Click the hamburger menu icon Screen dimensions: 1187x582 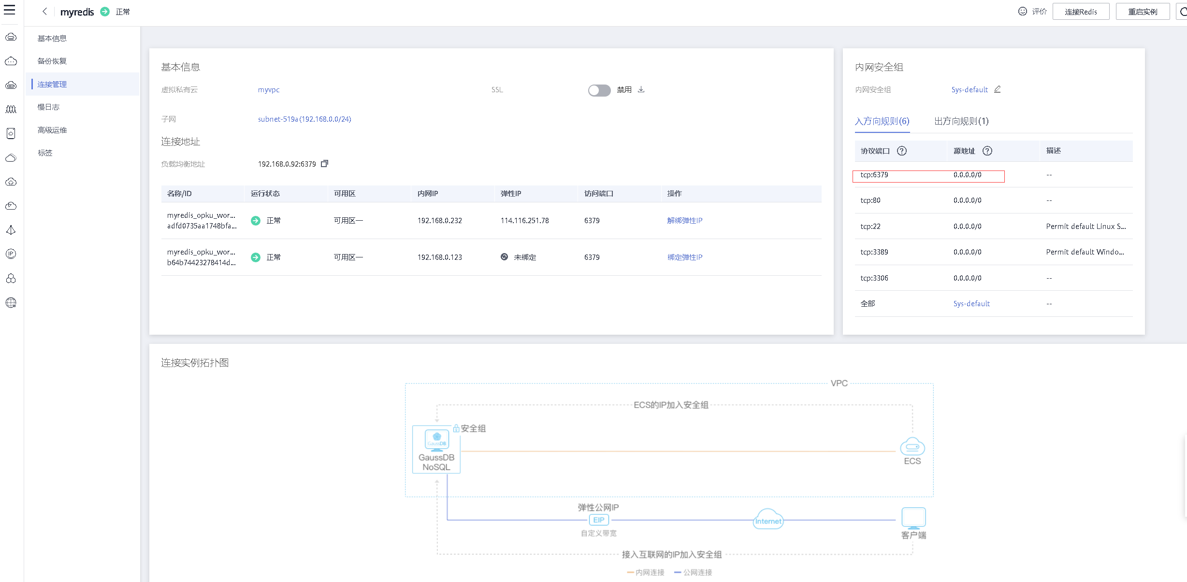[10, 10]
